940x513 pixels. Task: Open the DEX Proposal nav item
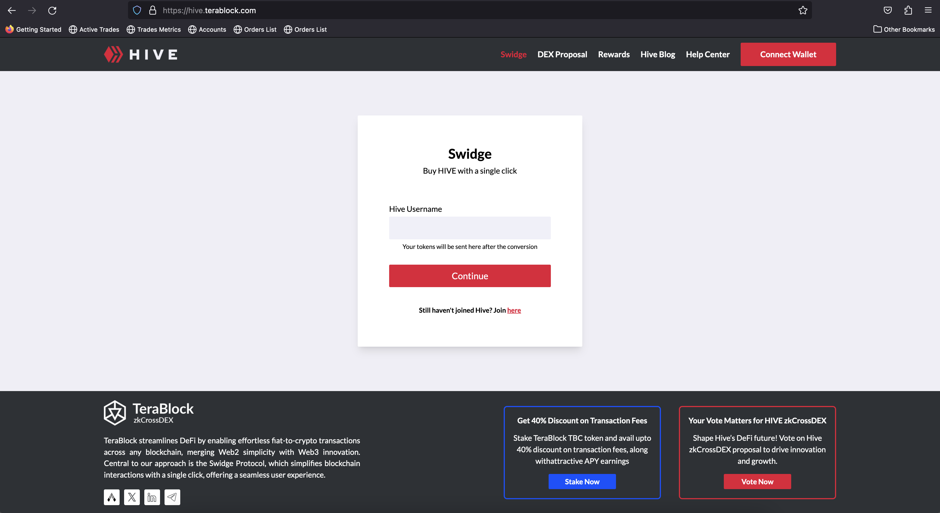pos(562,55)
